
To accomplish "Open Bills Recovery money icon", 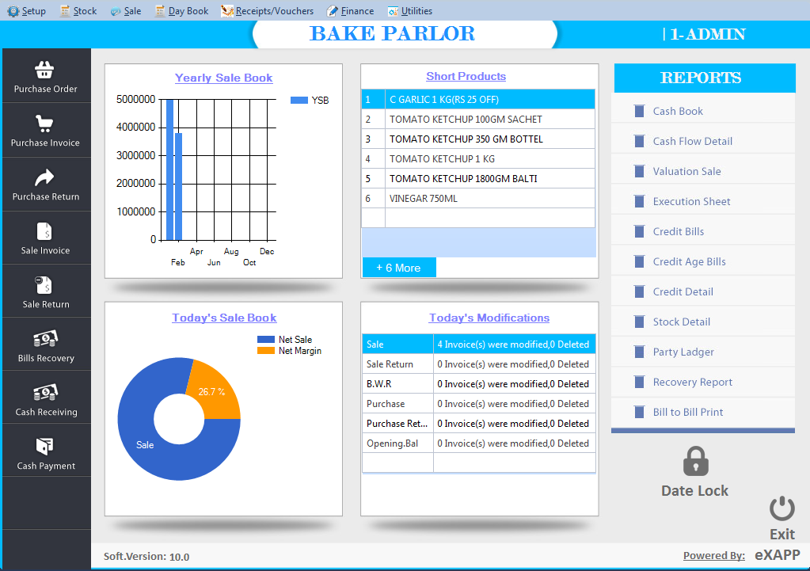I will point(45,339).
